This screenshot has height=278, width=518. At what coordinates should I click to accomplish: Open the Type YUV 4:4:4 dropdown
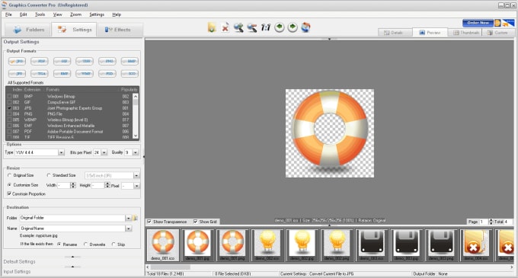(61, 152)
